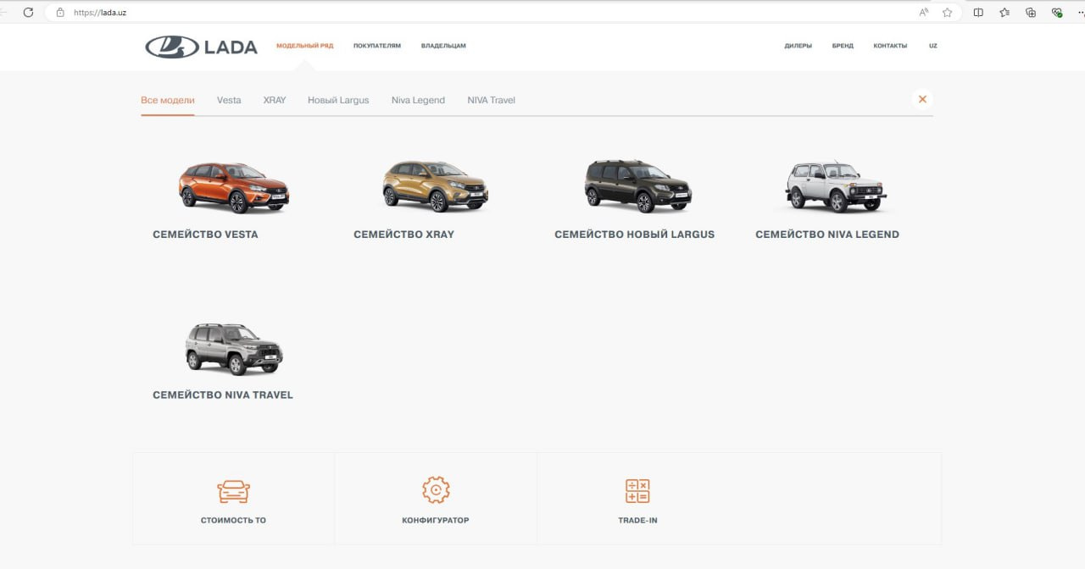Image resolution: width=1085 pixels, height=569 pixels.
Task: Open the Семейство Niva Legend link
Action: coord(827,235)
